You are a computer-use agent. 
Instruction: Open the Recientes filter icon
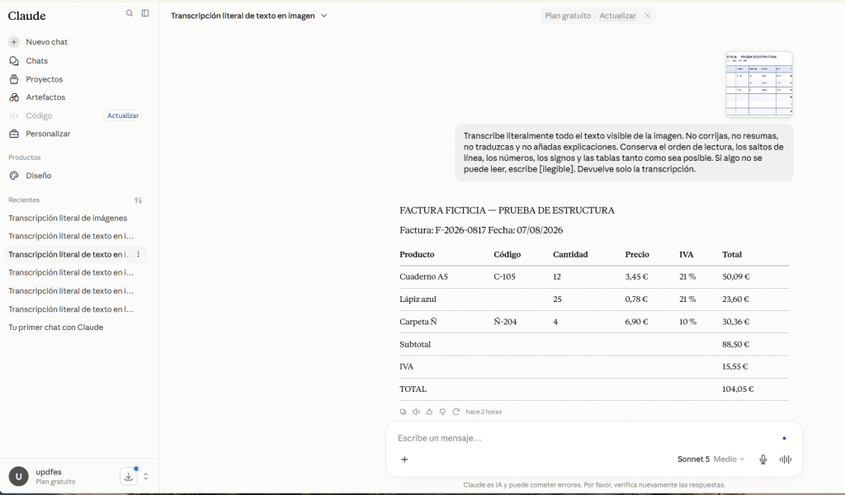pyautogui.click(x=139, y=200)
